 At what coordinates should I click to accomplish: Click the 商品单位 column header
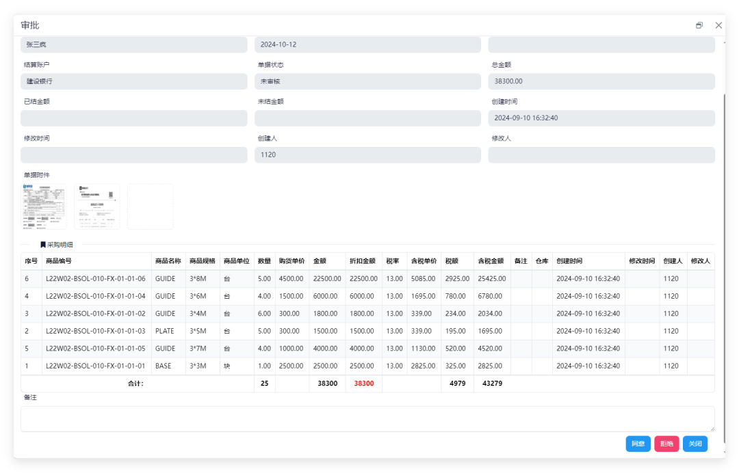[237, 260]
